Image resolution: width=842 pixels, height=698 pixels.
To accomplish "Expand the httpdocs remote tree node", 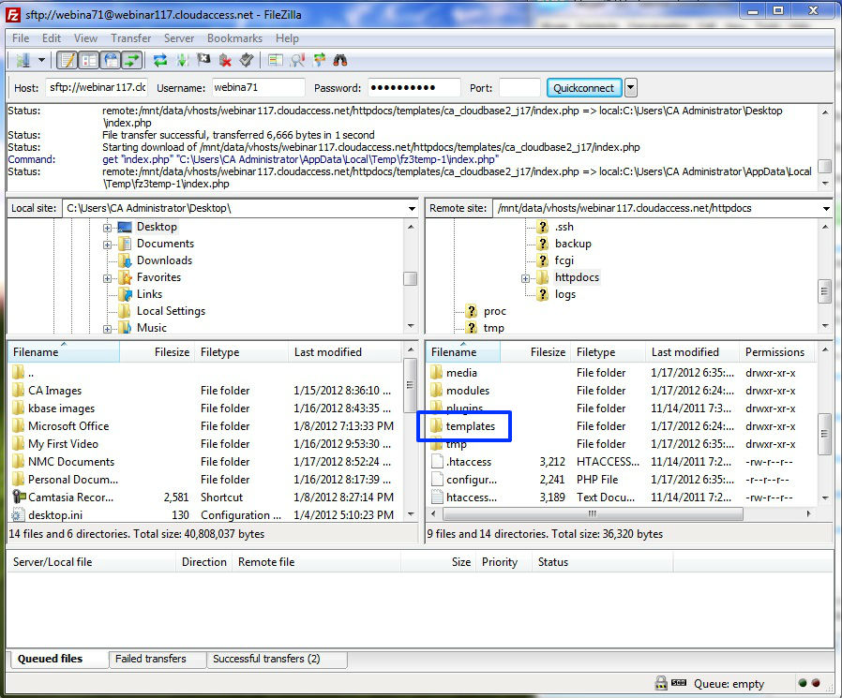I will click(x=525, y=279).
